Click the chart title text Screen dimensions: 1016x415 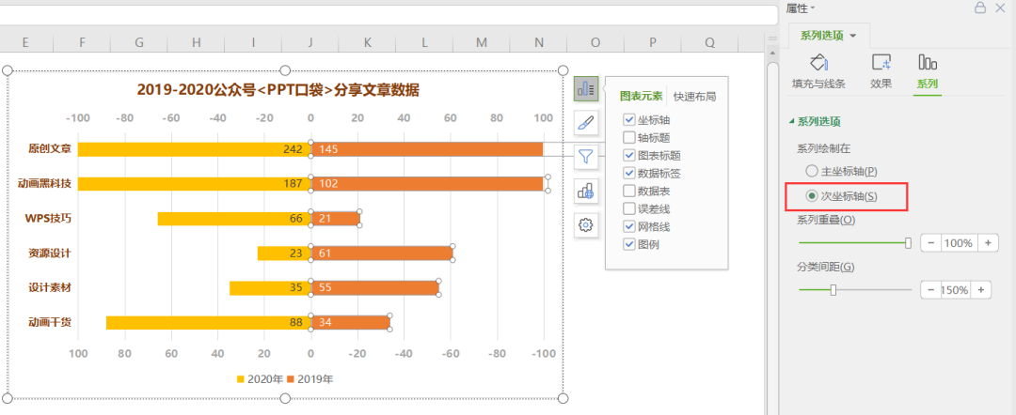(278, 90)
